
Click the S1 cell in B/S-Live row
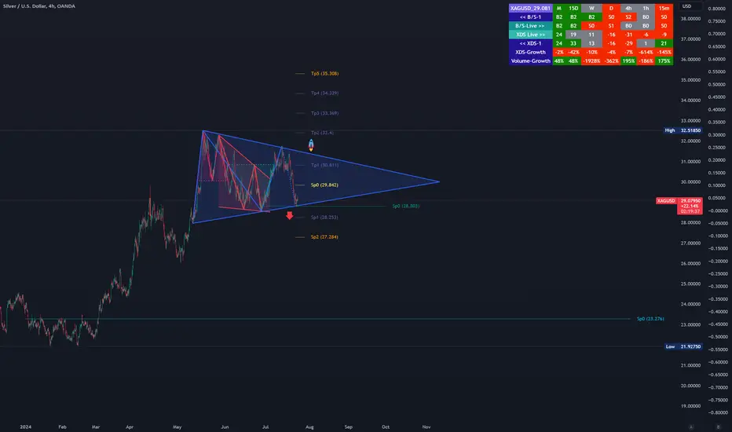point(611,26)
